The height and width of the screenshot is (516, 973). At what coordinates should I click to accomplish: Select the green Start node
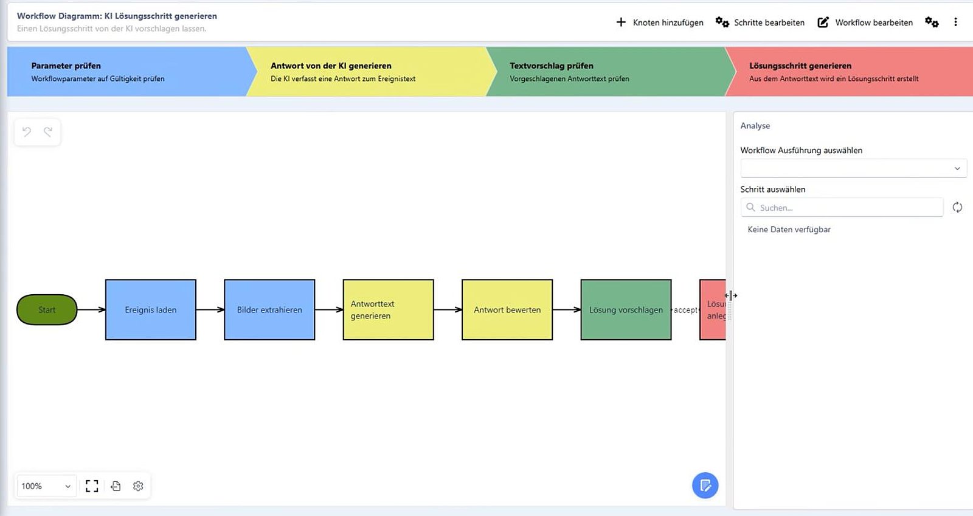(x=47, y=310)
